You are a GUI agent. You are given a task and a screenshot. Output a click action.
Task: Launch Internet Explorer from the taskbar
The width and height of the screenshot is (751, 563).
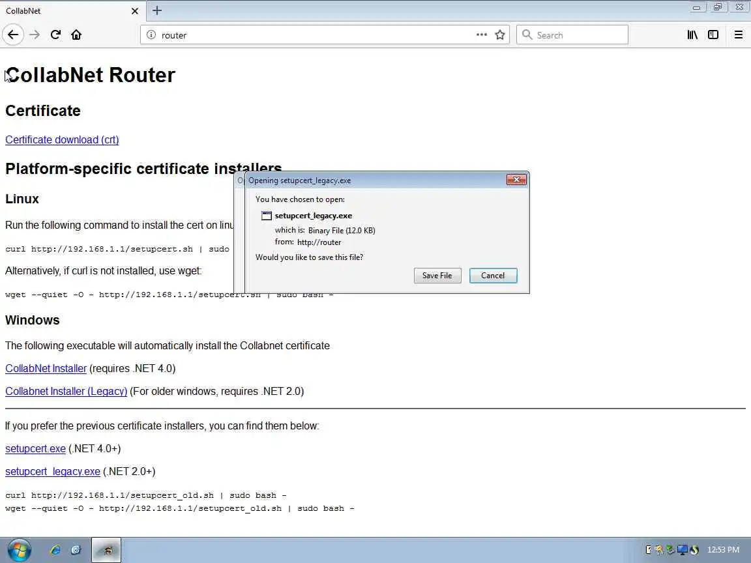pos(55,550)
